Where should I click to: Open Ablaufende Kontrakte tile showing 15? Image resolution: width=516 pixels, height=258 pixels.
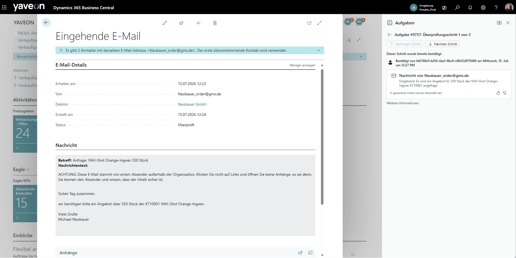pyautogui.click(x=25, y=203)
